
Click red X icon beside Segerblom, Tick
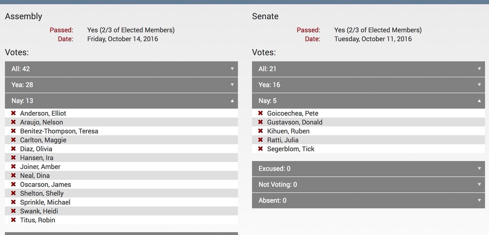260,149
